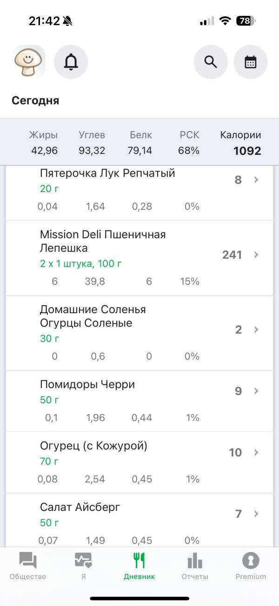Image resolution: width=279 pixels, height=606 pixels.
Task: Open Огурец (с Кожурой) chevron arrow
Action: point(256,452)
